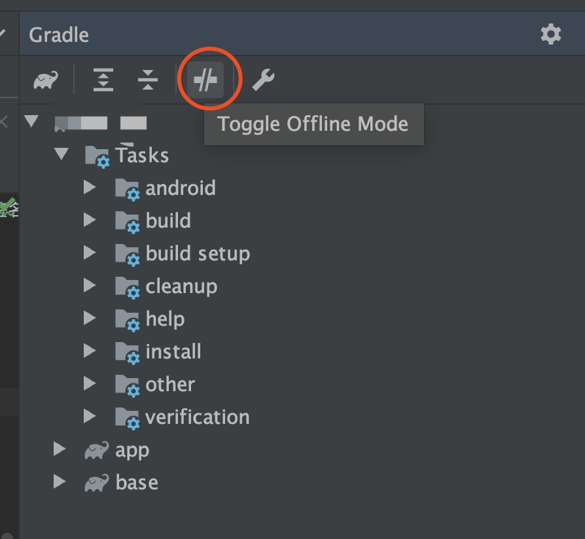Screen dimensions: 585x539
Task: Click the other folder icon
Action: 127,386
